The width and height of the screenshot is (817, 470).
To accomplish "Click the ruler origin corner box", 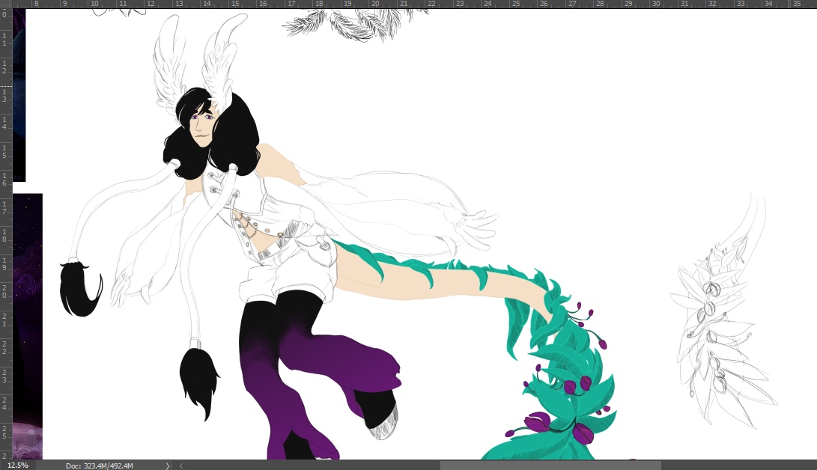I will (6, 4).
